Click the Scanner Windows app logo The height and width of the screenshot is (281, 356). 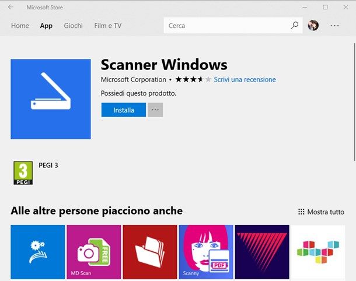(51, 99)
